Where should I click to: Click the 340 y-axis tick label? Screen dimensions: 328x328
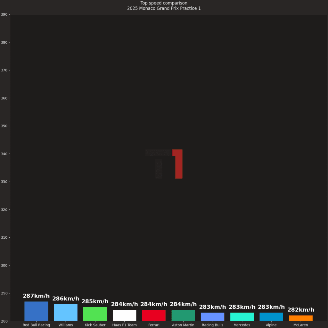coord(4,154)
